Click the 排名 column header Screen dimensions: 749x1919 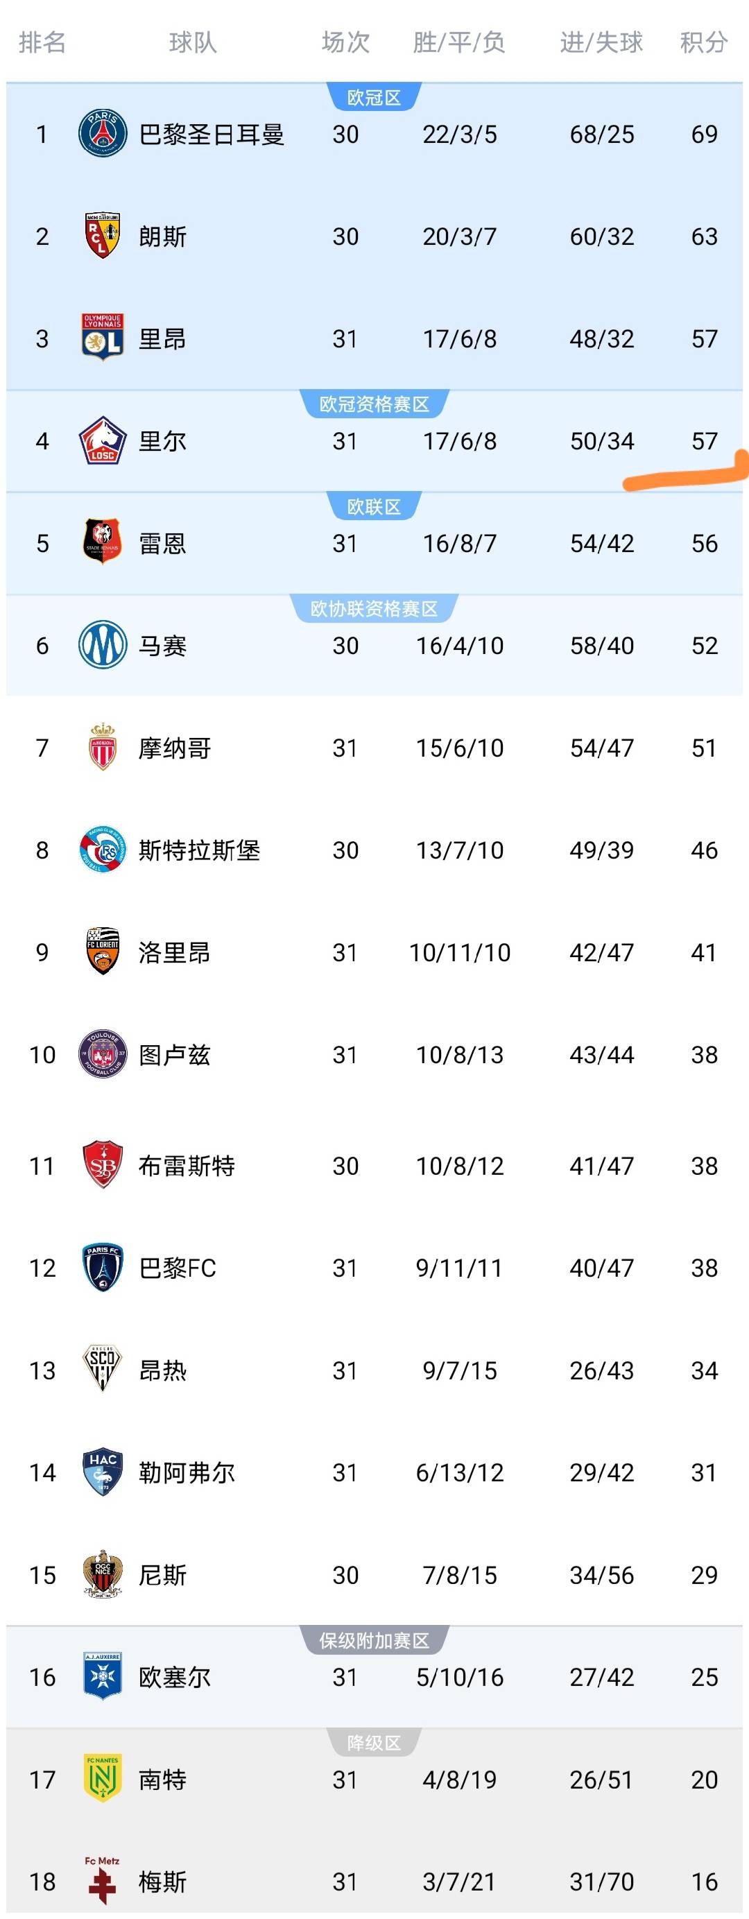(x=42, y=42)
